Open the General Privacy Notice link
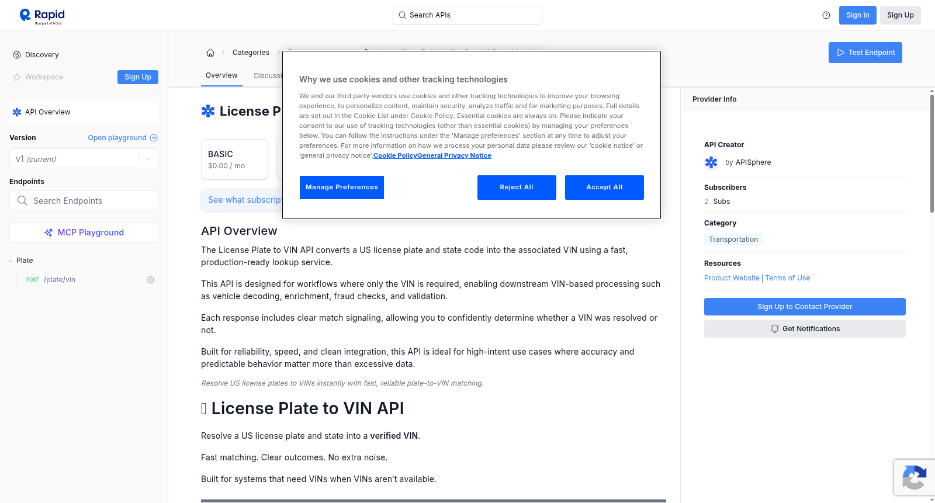The width and height of the screenshot is (935, 503). (x=454, y=156)
